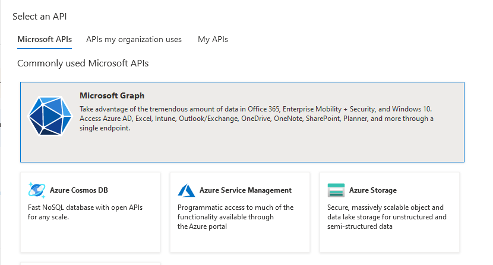This screenshot has width=493, height=265.
Task: Click the Microsoft Graph description paragraph
Action: point(257,119)
